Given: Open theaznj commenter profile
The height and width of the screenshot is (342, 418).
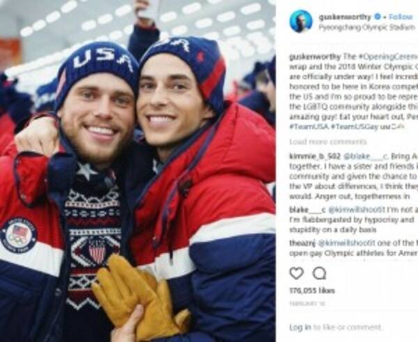Looking at the screenshot, I should point(302,243).
